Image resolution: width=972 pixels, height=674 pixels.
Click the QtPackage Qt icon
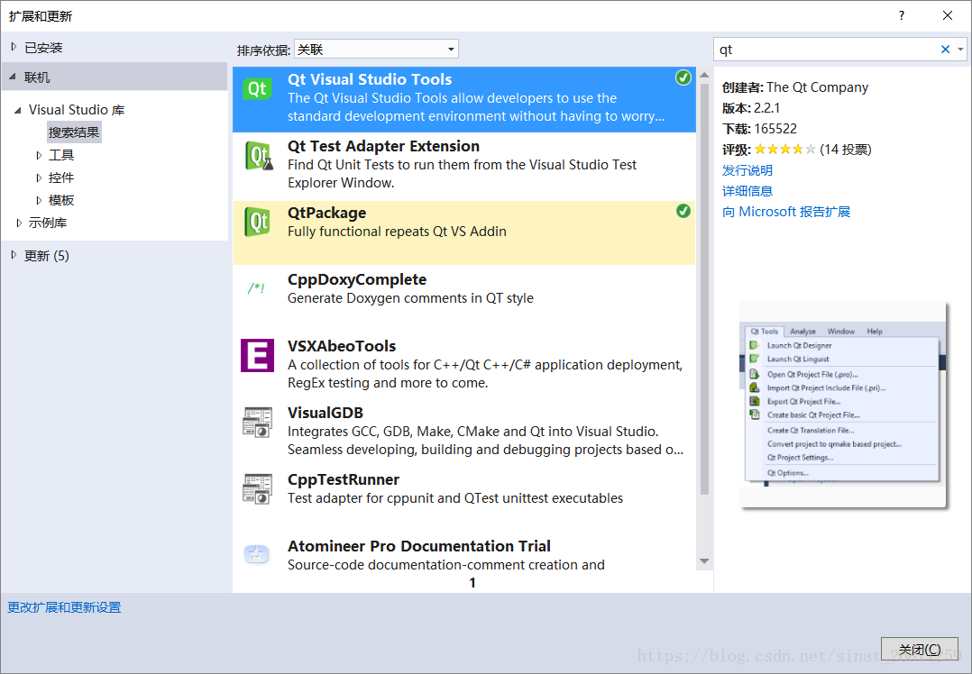pos(257,223)
